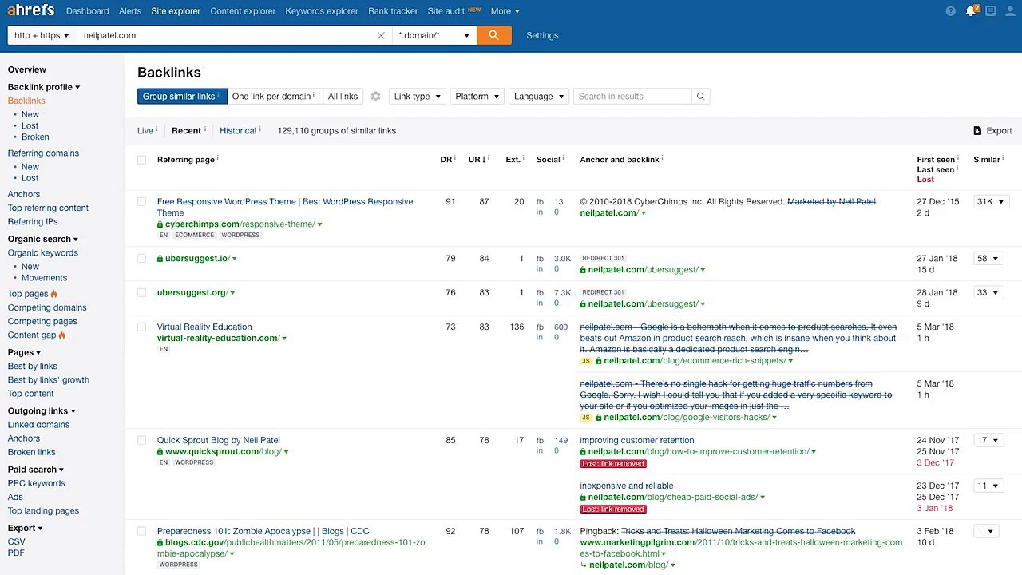Screen dimensions: 1022x575
Task: Check the cyberchimps.com row checkbox
Action: pos(141,202)
